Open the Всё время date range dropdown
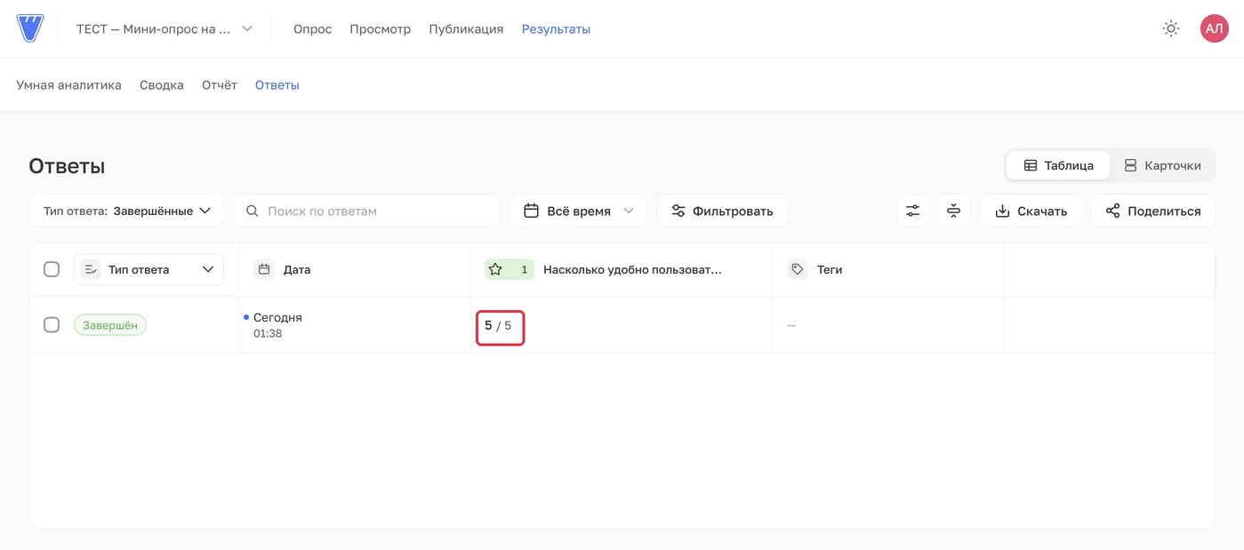The height and width of the screenshot is (550, 1244). (579, 211)
